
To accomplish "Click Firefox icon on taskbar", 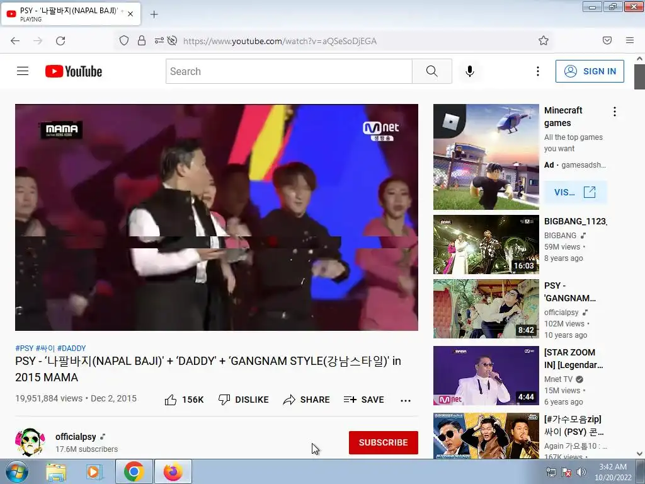I will (173, 471).
